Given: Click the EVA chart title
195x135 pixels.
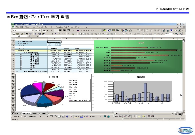Looking at the screenshot, I should [141, 43].
